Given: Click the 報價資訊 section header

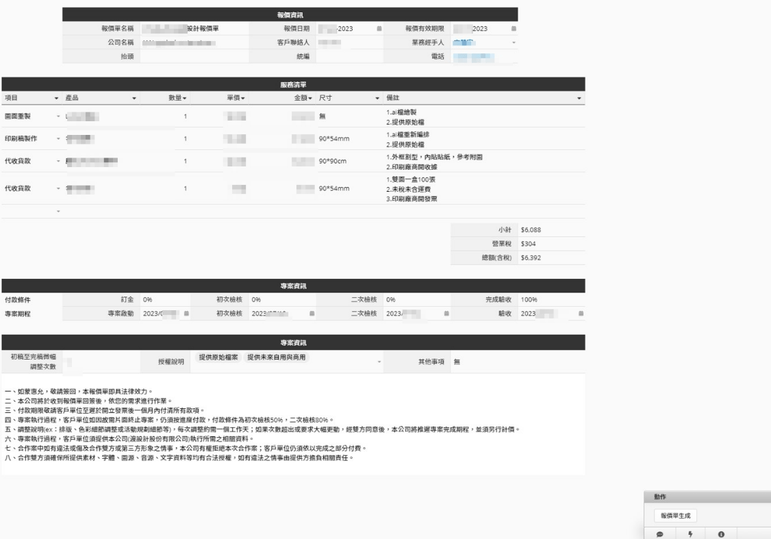Looking at the screenshot, I should click(290, 14).
